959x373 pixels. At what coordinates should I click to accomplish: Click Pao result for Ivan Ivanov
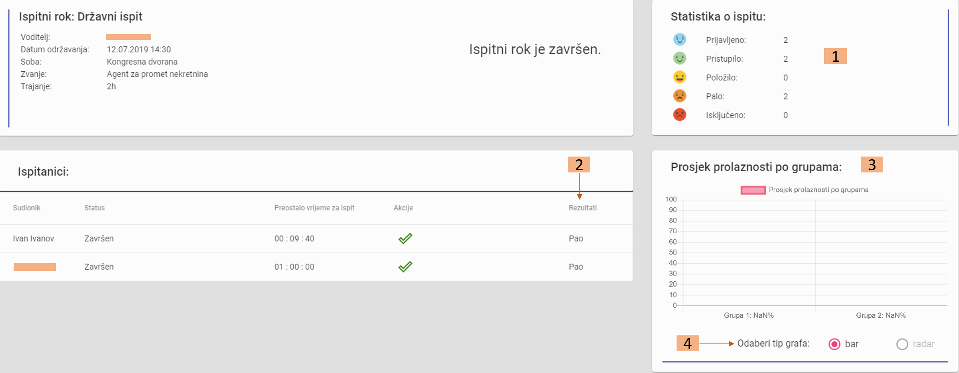pos(576,239)
